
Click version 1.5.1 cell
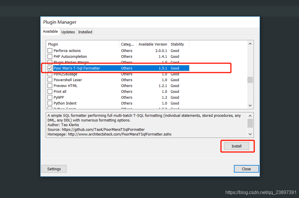(163, 68)
